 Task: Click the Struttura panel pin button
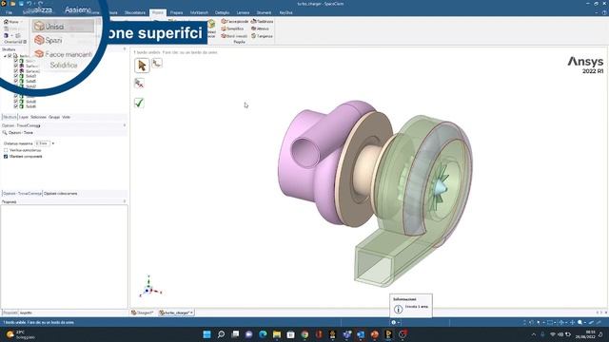click(125, 49)
